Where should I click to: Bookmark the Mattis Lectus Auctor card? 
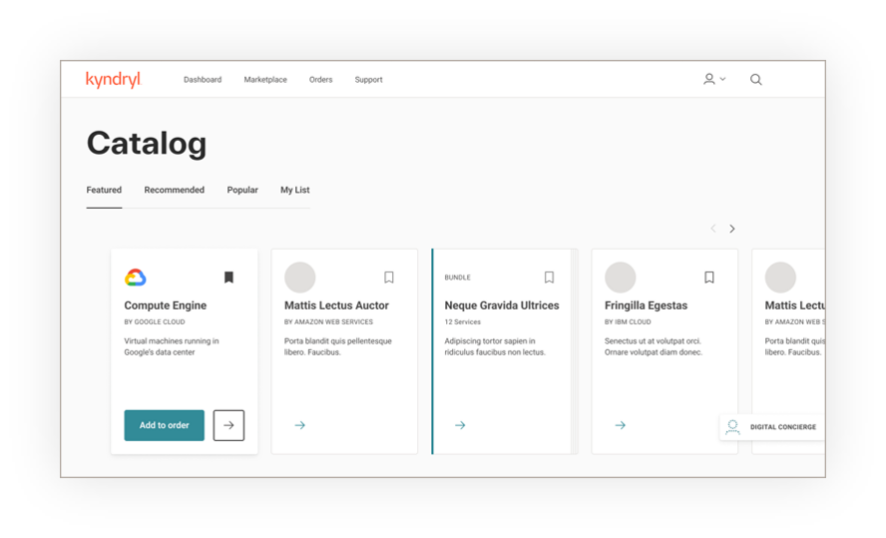[389, 277]
